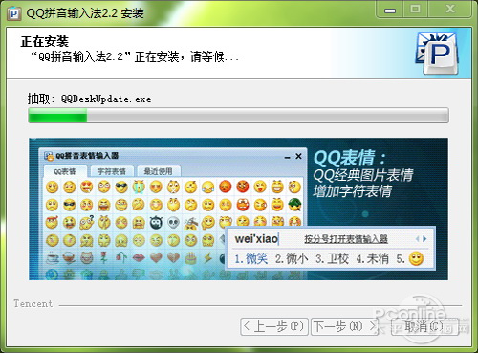The image size is (478, 353).
Task: Close the QQ拼音输入法2.2 installer window
Action: tap(449, 10)
